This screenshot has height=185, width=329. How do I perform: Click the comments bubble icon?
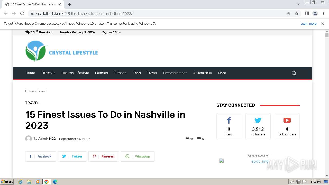tap(199, 138)
